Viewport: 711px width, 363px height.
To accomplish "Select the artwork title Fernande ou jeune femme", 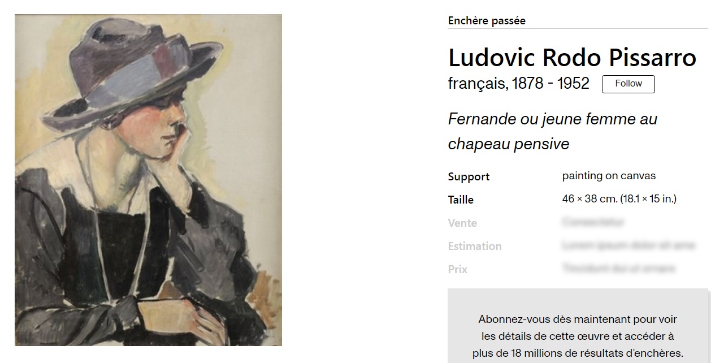I will click(552, 131).
